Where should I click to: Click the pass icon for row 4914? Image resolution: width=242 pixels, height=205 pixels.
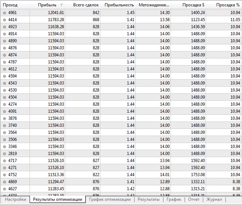click(x=5, y=34)
